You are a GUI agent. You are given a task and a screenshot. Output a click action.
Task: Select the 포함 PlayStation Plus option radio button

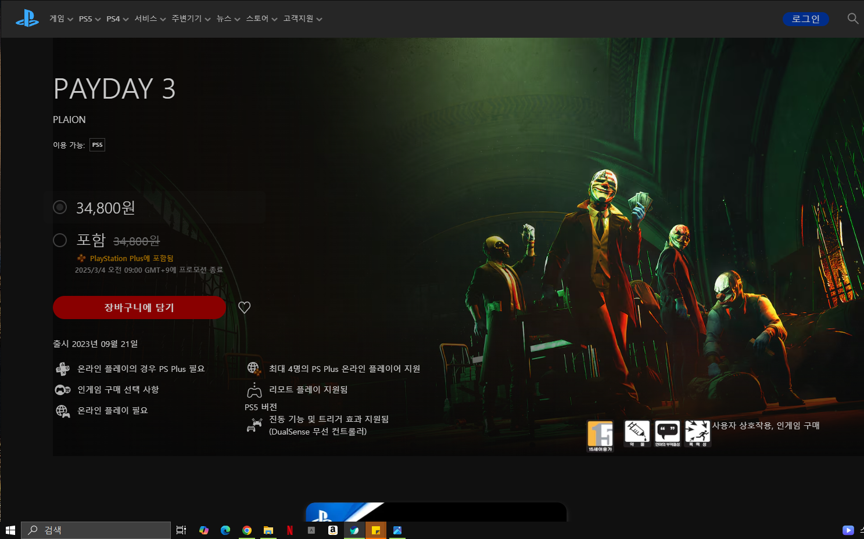[60, 240]
